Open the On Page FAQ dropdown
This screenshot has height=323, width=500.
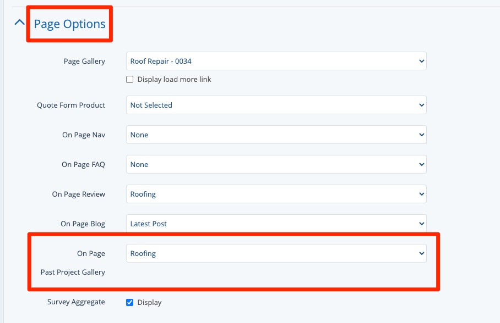[x=276, y=164]
